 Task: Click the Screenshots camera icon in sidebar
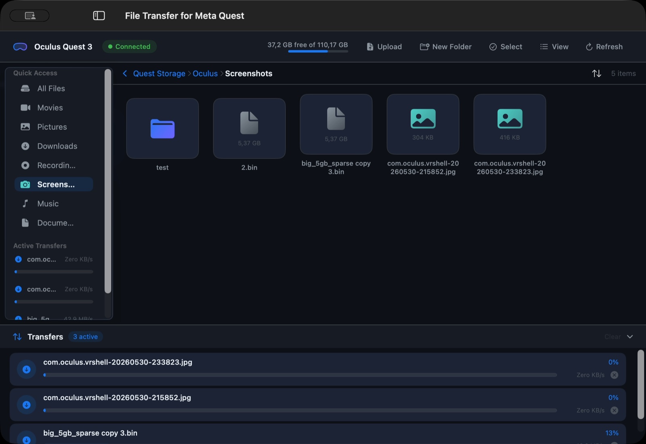[25, 184]
